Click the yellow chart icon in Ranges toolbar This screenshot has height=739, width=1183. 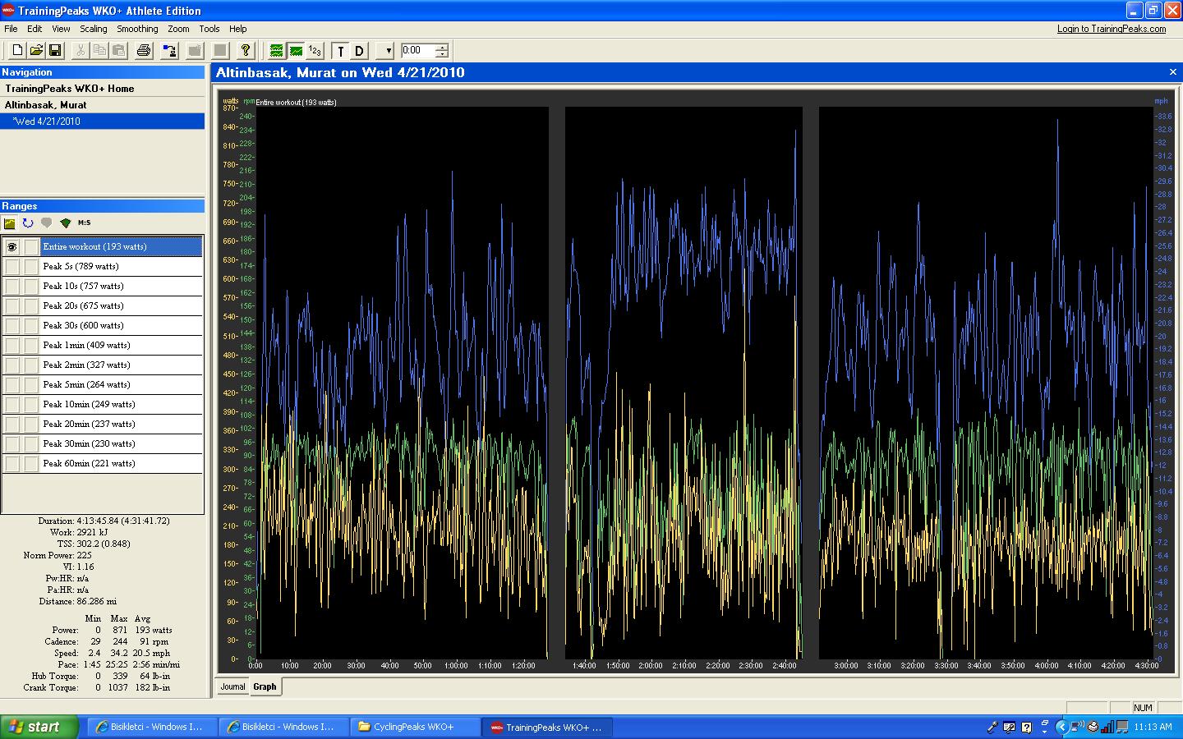[x=10, y=223]
